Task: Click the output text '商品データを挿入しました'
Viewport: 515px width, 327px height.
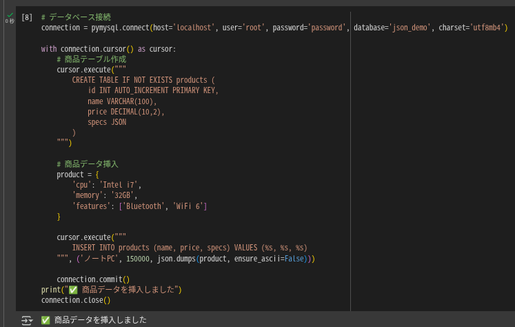Action: [x=100, y=320]
